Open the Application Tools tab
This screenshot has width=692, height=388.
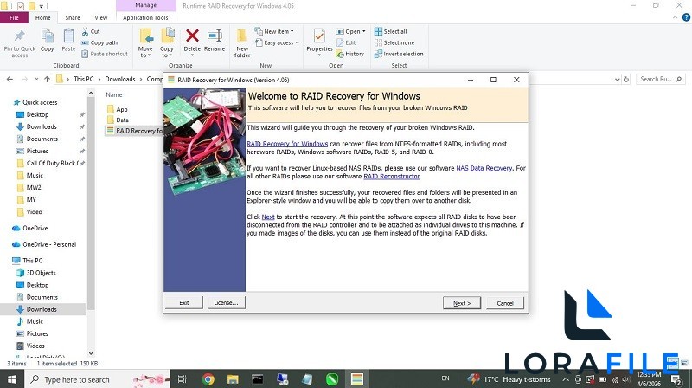[145, 17]
